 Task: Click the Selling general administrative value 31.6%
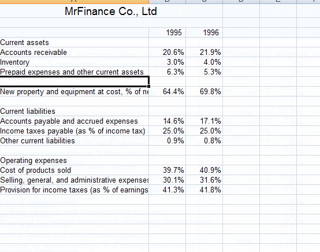coord(204,180)
